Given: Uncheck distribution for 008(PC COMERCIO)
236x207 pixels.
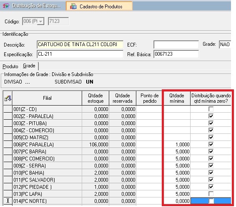Looking at the screenshot, I should [x=211, y=158].
